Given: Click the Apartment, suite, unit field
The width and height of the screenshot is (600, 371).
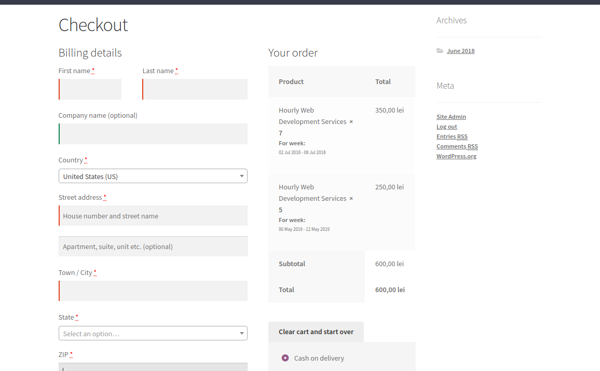Looking at the screenshot, I should point(153,246).
